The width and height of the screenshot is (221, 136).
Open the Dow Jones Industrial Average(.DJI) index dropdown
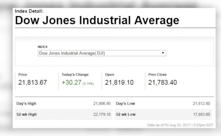click(x=101, y=53)
